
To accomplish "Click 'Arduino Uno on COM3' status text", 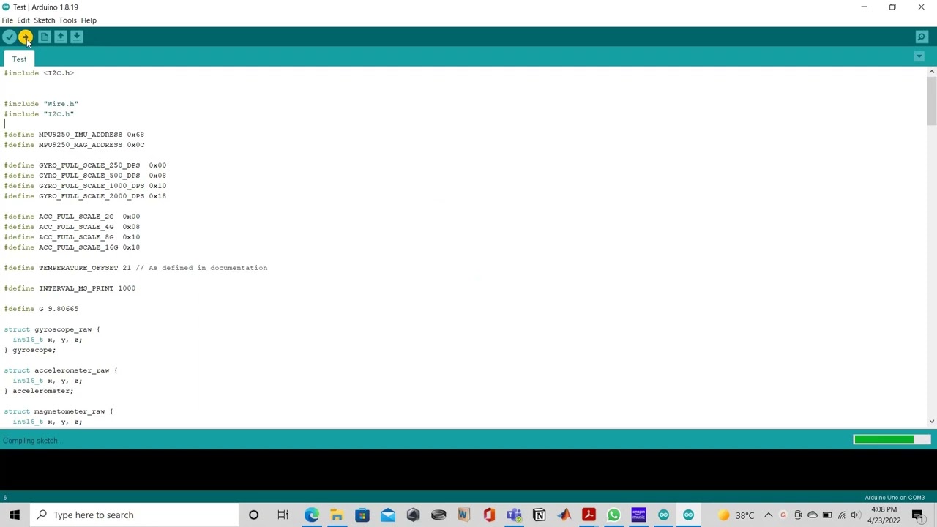I will pyautogui.click(x=895, y=498).
